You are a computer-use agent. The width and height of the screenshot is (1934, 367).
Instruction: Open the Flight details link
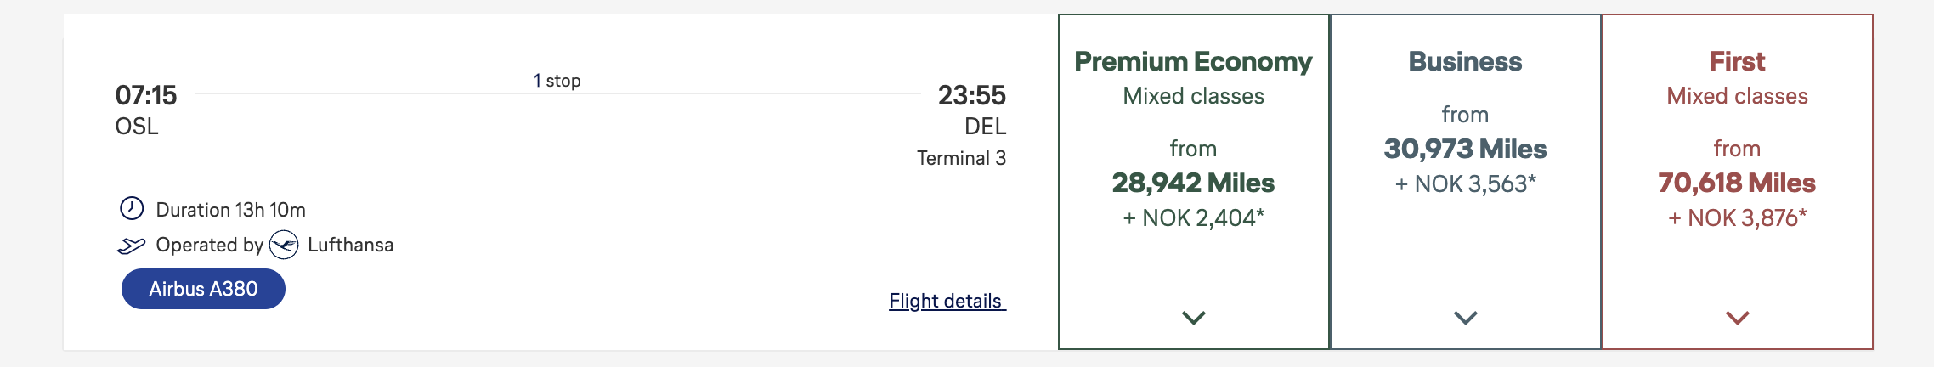947,301
